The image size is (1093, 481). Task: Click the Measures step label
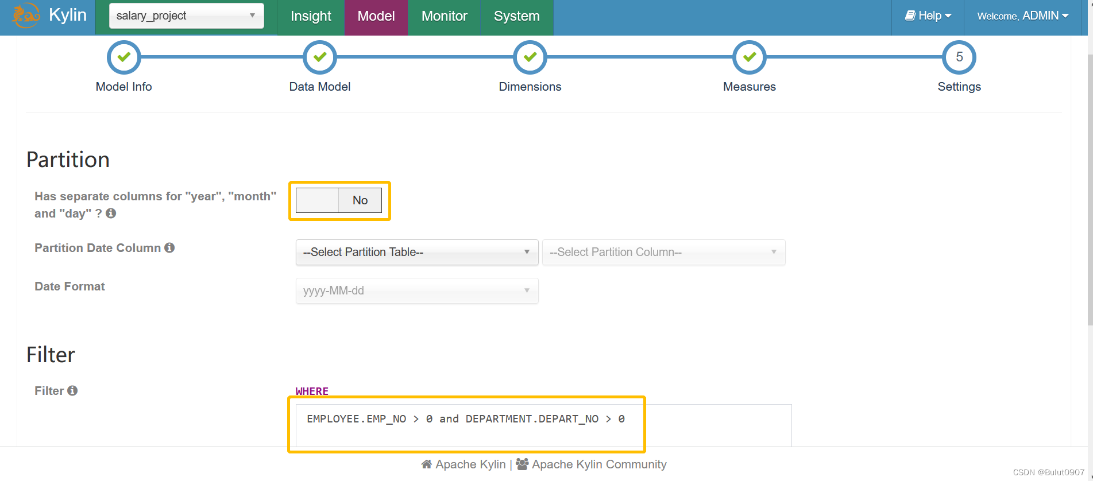750,87
